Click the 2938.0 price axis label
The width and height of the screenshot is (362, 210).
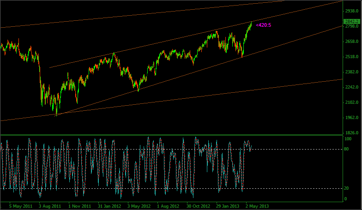352,11
